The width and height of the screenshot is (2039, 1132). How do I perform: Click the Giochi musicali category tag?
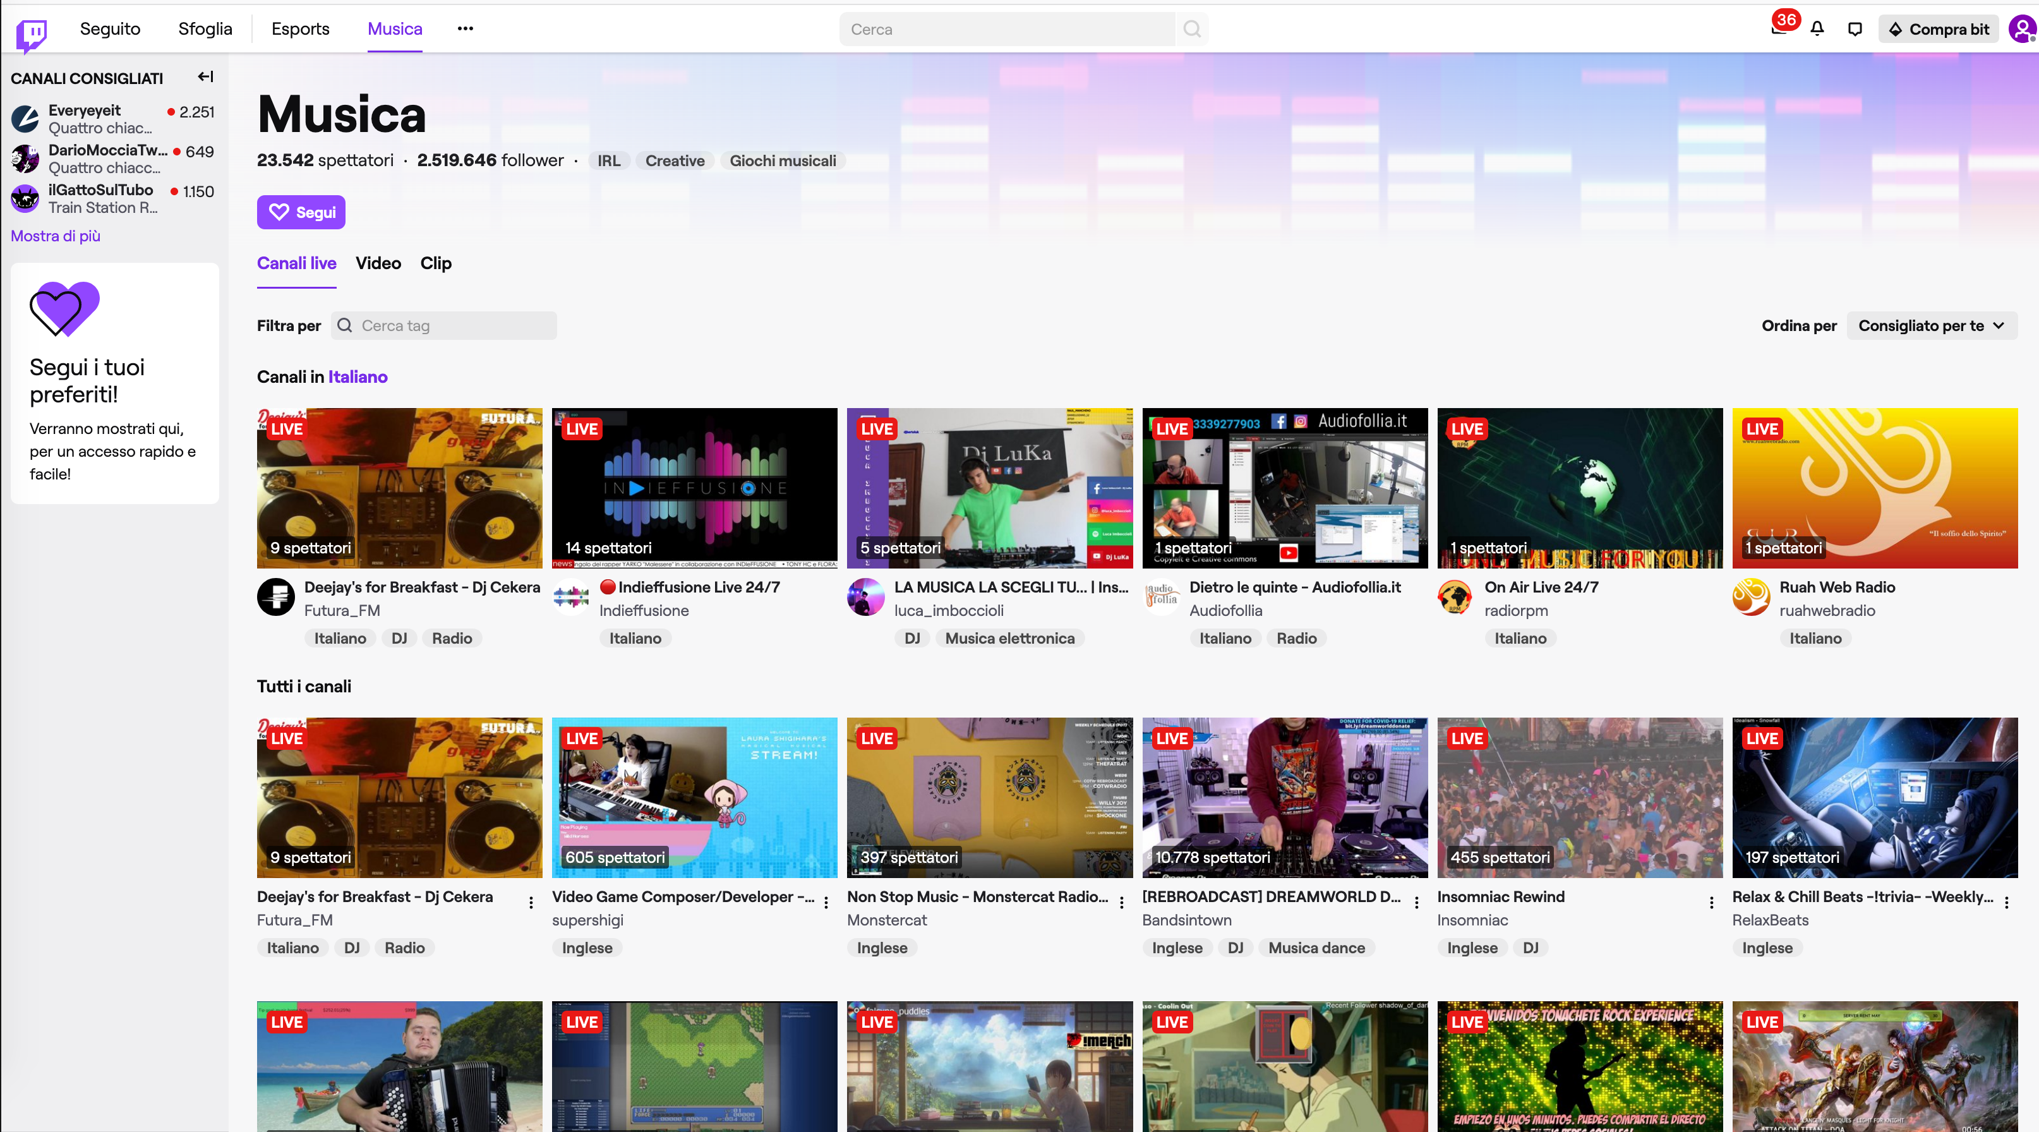click(783, 160)
